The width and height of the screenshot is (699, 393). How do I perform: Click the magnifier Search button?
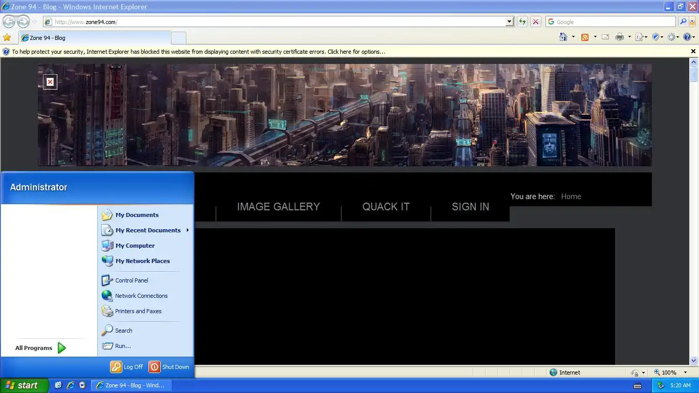click(x=683, y=21)
